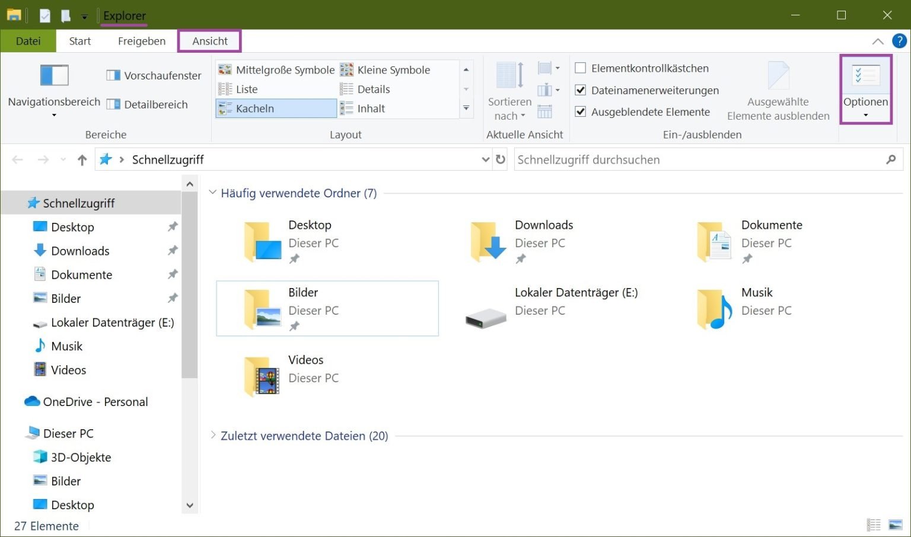Click the size-all-columns-to-fit icon
The width and height of the screenshot is (911, 537).
click(544, 111)
